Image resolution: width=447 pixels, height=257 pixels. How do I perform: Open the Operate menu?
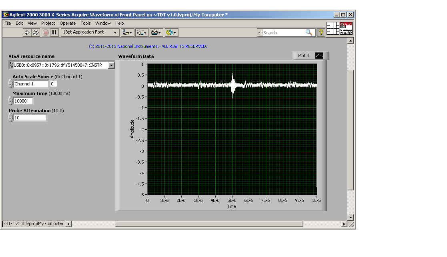point(68,23)
